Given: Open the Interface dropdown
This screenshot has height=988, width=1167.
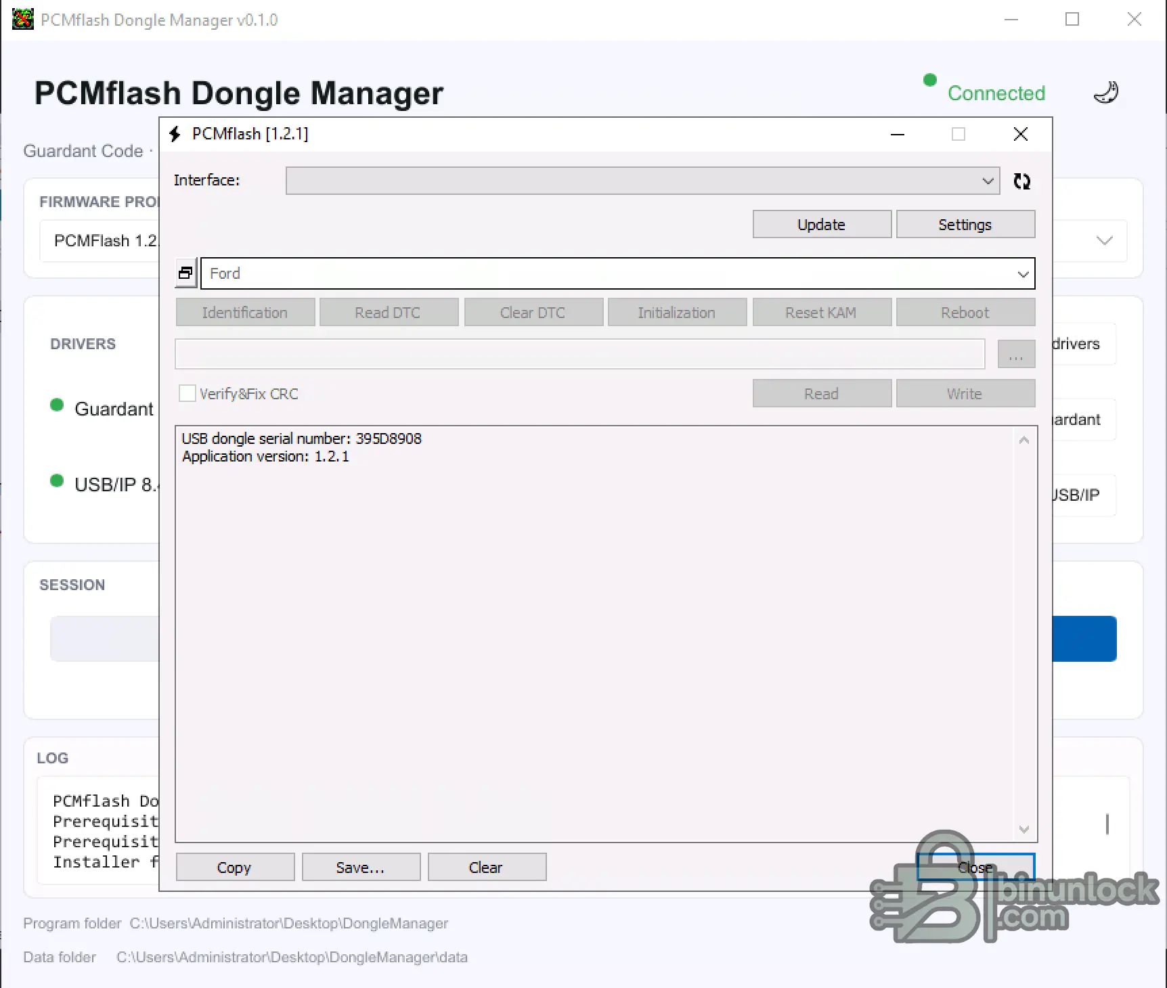Looking at the screenshot, I should tap(642, 181).
